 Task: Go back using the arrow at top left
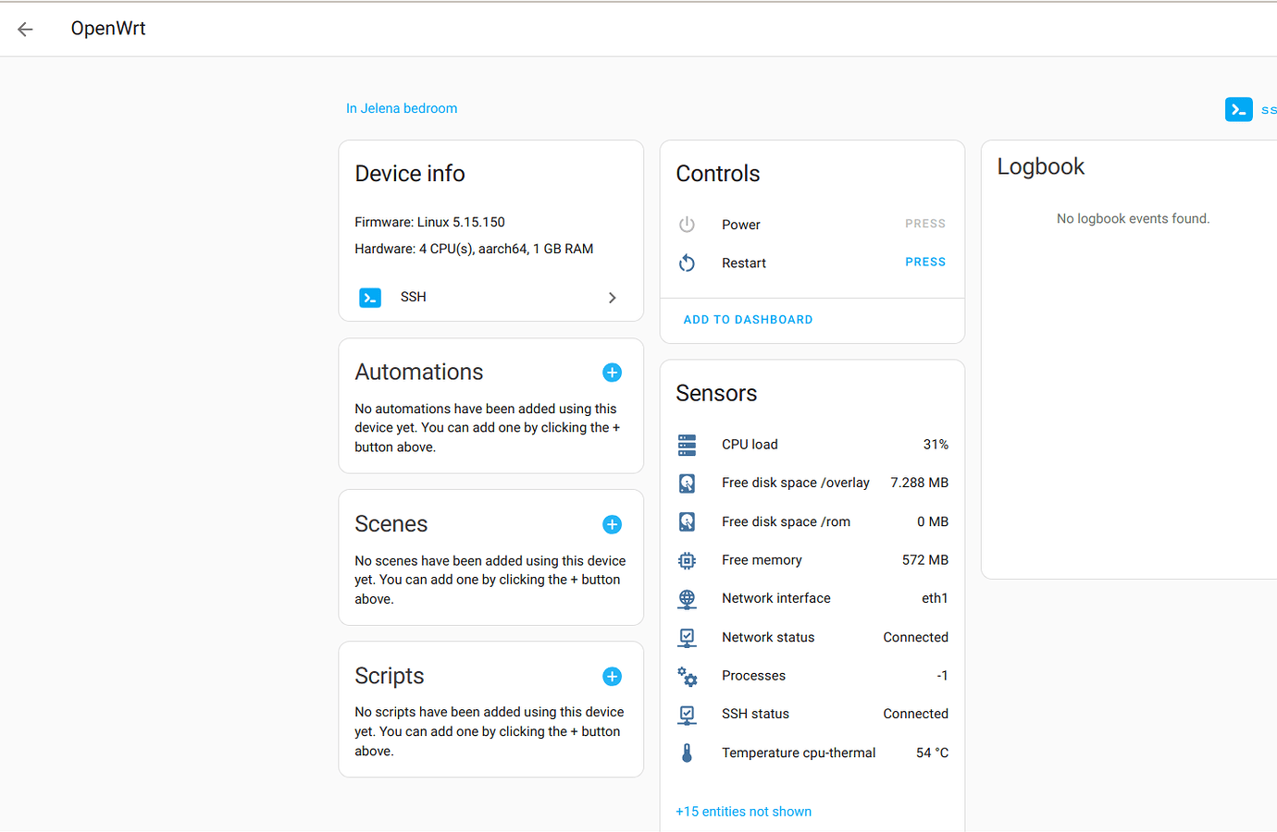[x=24, y=29]
